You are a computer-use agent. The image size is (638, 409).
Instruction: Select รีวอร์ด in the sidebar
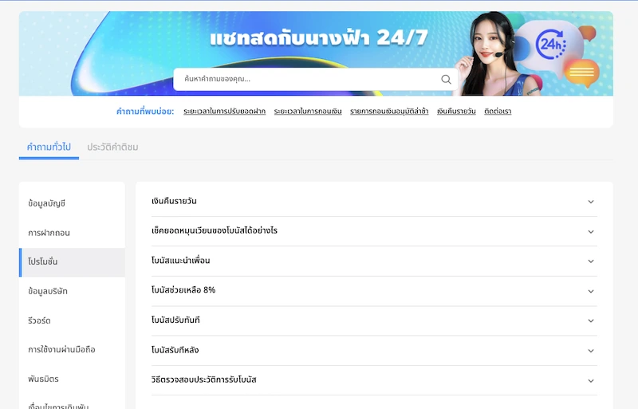point(72,321)
